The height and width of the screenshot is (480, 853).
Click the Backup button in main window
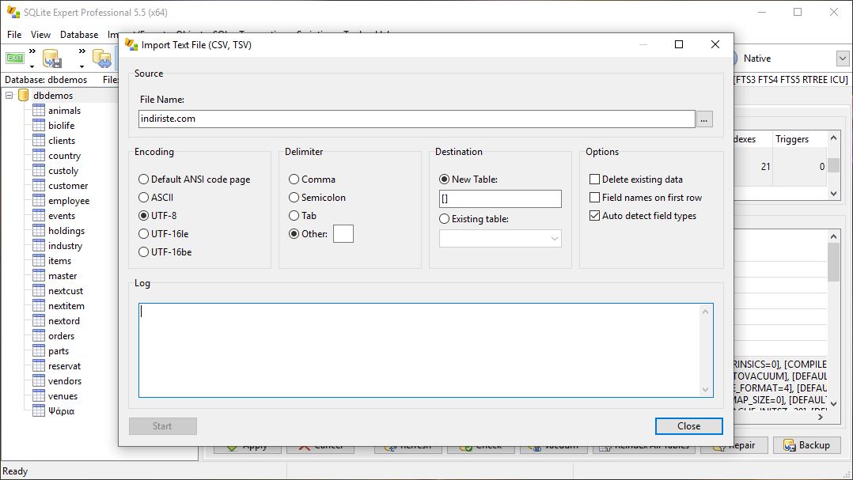[809, 445]
